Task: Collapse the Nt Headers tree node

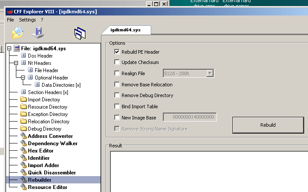Action: 16,63
